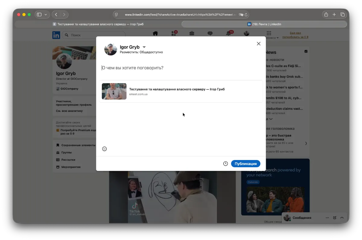362x240 pixels.
Task: Expand the Сообщения messaging panel chevron
Action: click(x=342, y=218)
